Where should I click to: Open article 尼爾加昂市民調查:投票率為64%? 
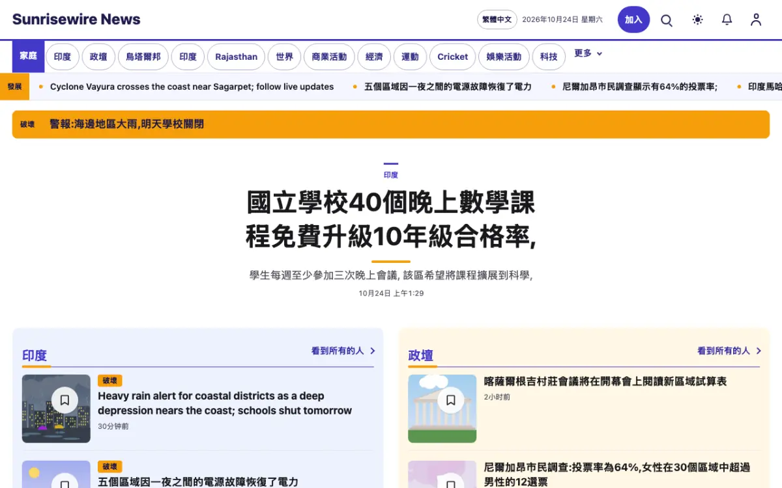pos(616,474)
